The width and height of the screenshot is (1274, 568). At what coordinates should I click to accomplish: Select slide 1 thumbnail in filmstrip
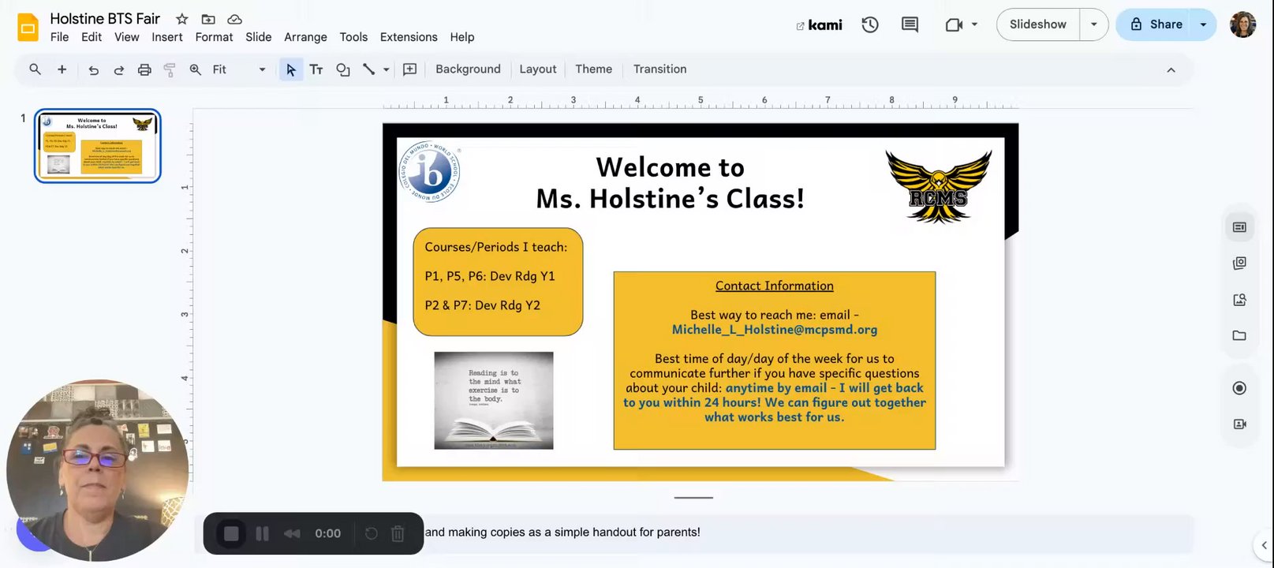(x=98, y=146)
